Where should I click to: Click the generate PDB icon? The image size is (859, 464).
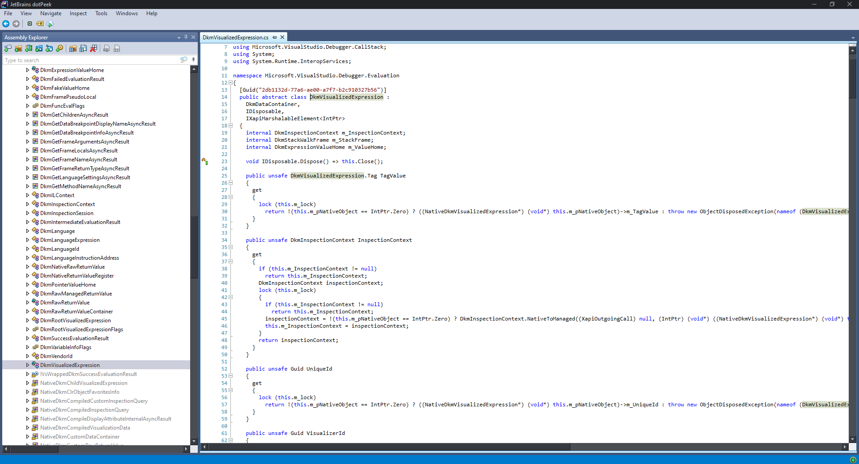click(117, 48)
